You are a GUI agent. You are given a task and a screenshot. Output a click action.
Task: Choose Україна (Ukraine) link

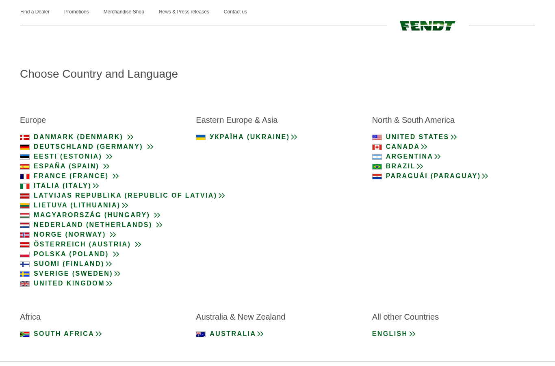(254, 137)
